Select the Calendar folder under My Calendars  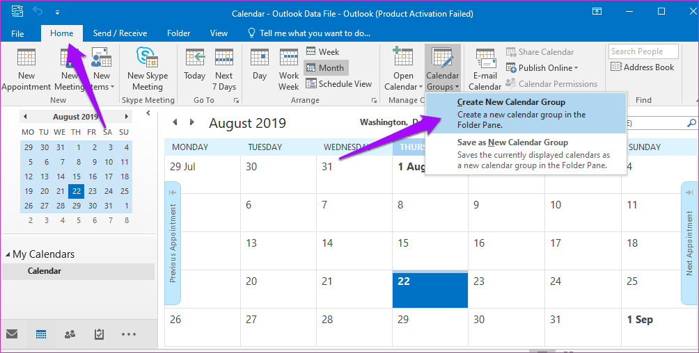[77, 271]
